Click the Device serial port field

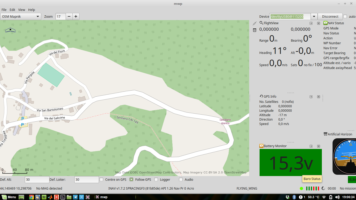(x=290, y=16)
